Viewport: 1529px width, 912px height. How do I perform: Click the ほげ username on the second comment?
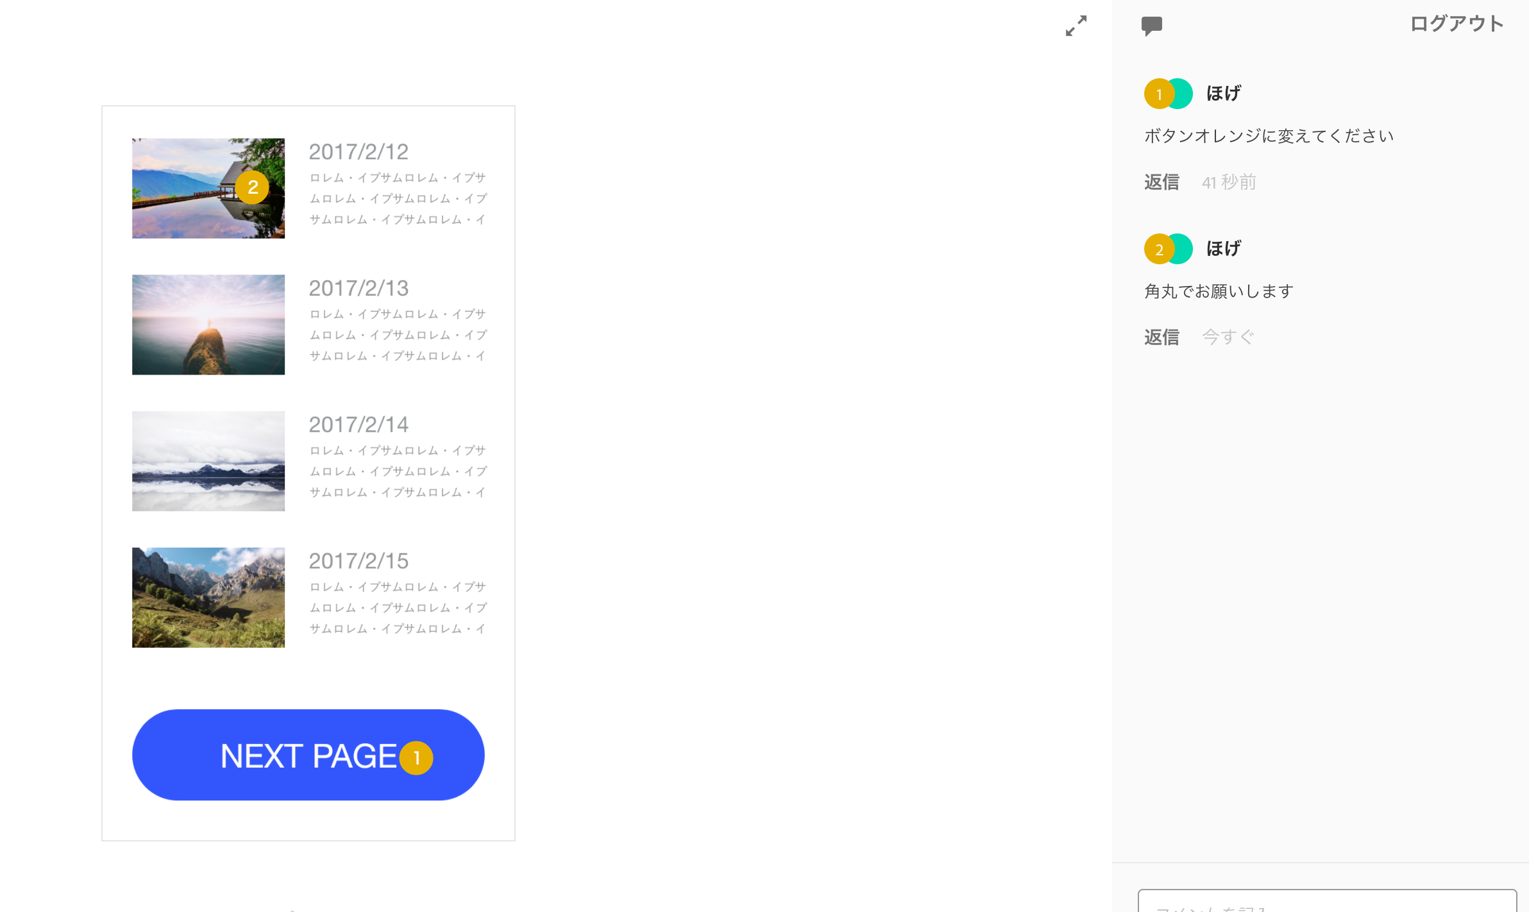pyautogui.click(x=1224, y=249)
